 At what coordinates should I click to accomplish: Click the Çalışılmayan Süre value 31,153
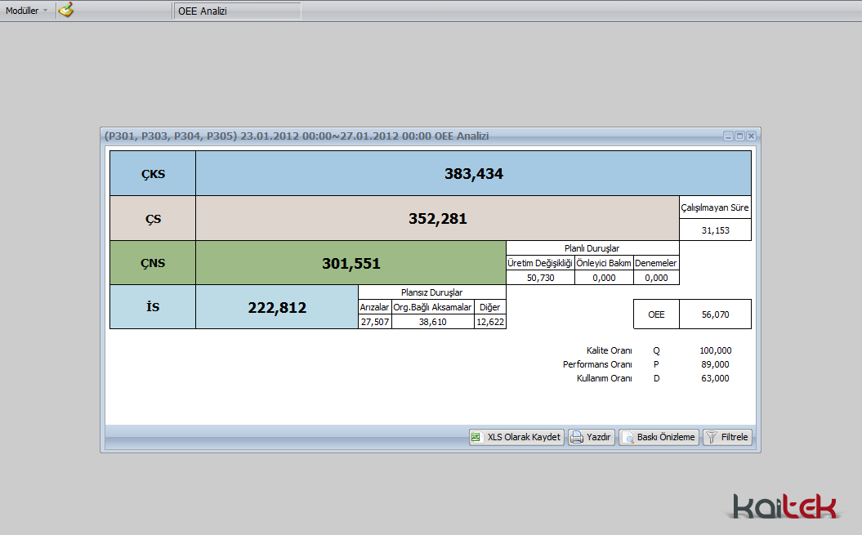(x=715, y=231)
